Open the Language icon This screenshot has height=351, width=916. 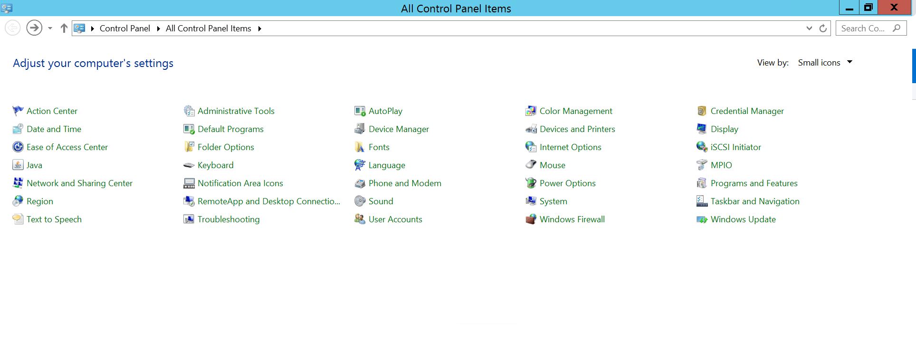pyautogui.click(x=360, y=165)
